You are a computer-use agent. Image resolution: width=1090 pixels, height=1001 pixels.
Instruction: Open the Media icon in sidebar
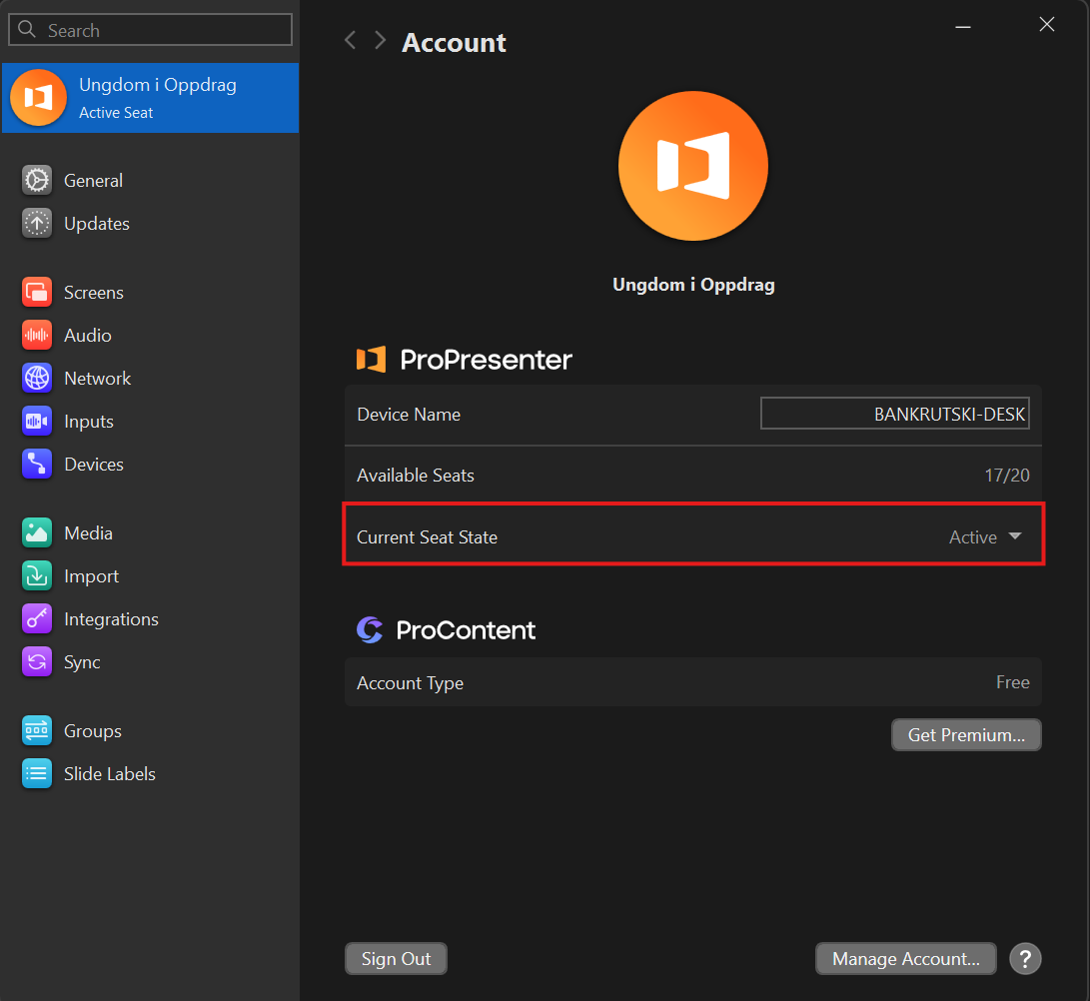click(x=37, y=533)
